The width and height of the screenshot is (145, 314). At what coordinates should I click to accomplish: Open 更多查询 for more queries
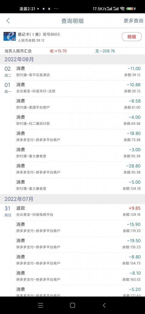[133, 21]
